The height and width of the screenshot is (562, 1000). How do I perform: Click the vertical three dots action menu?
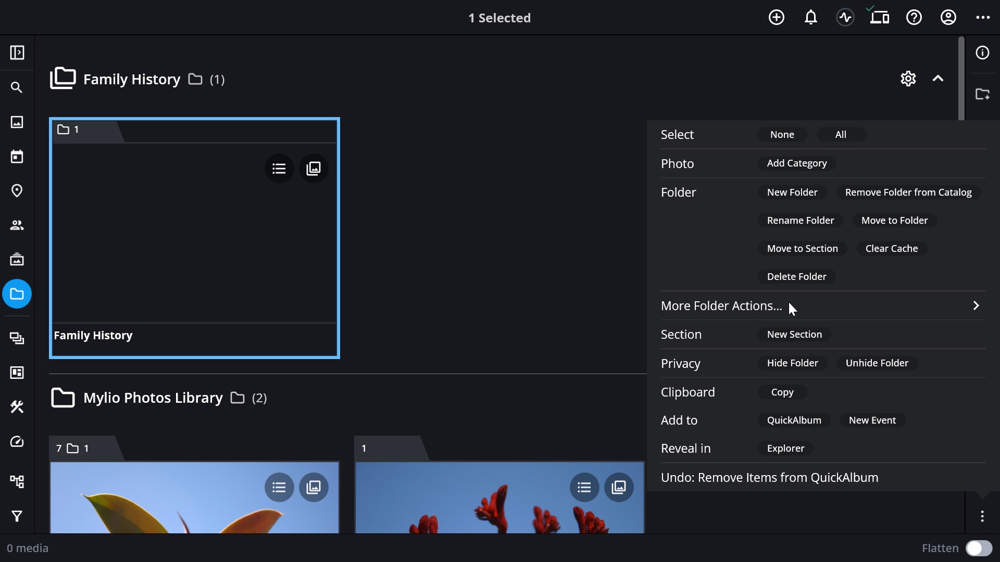[982, 516]
